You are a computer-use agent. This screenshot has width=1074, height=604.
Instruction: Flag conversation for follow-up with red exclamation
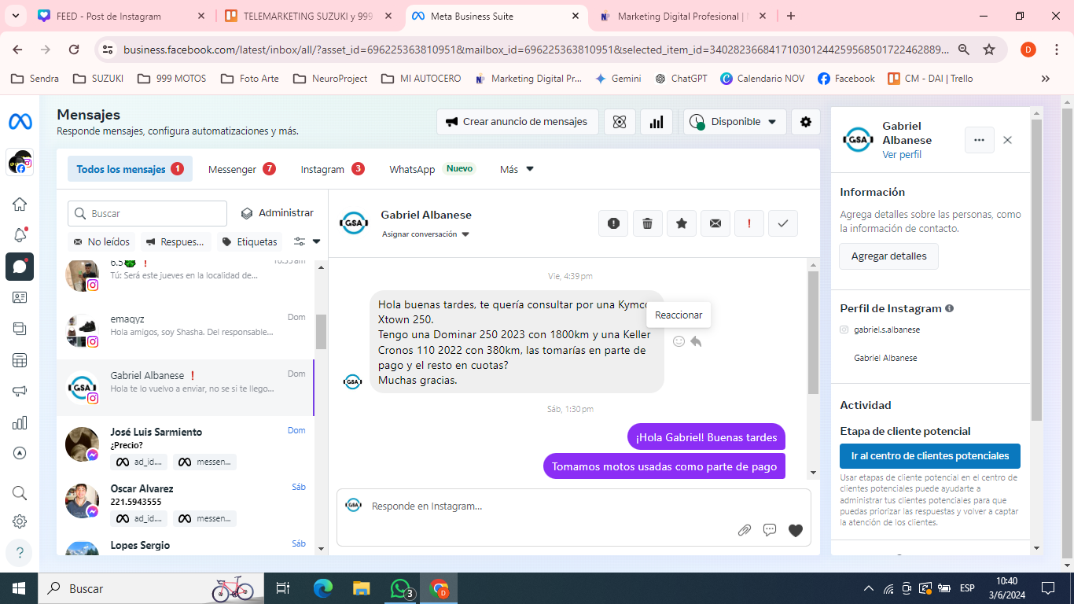(x=748, y=223)
